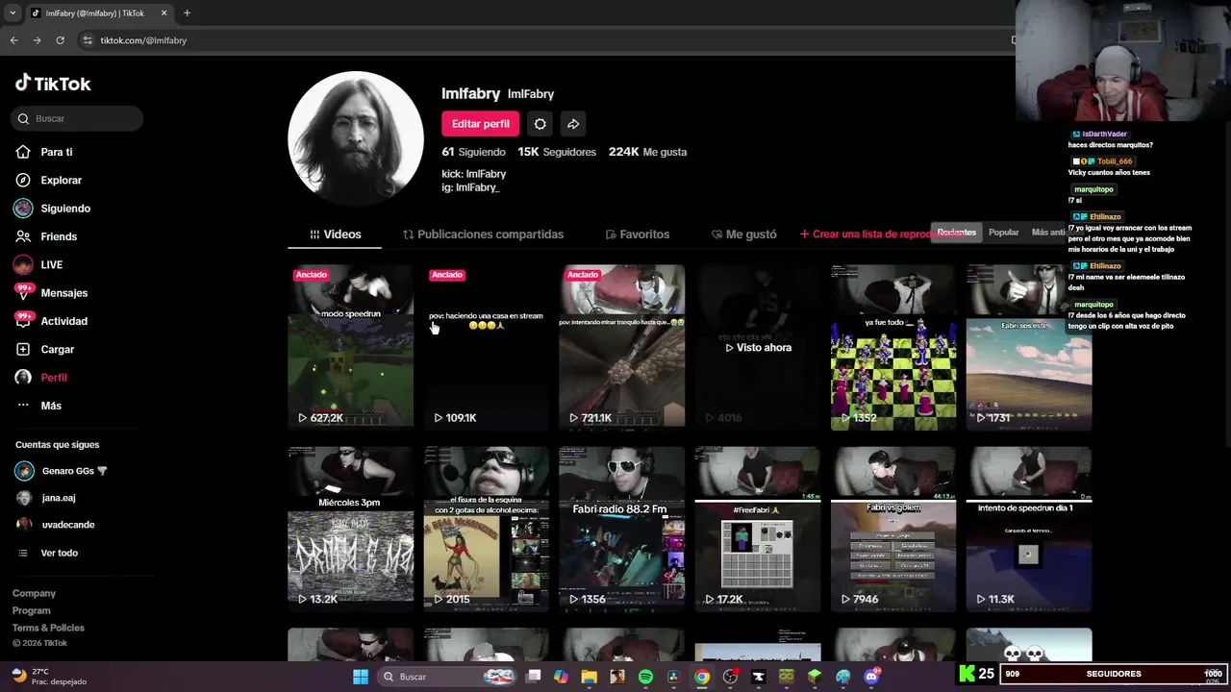Click the share profile arrow icon
The width and height of the screenshot is (1231, 692).
(x=573, y=124)
